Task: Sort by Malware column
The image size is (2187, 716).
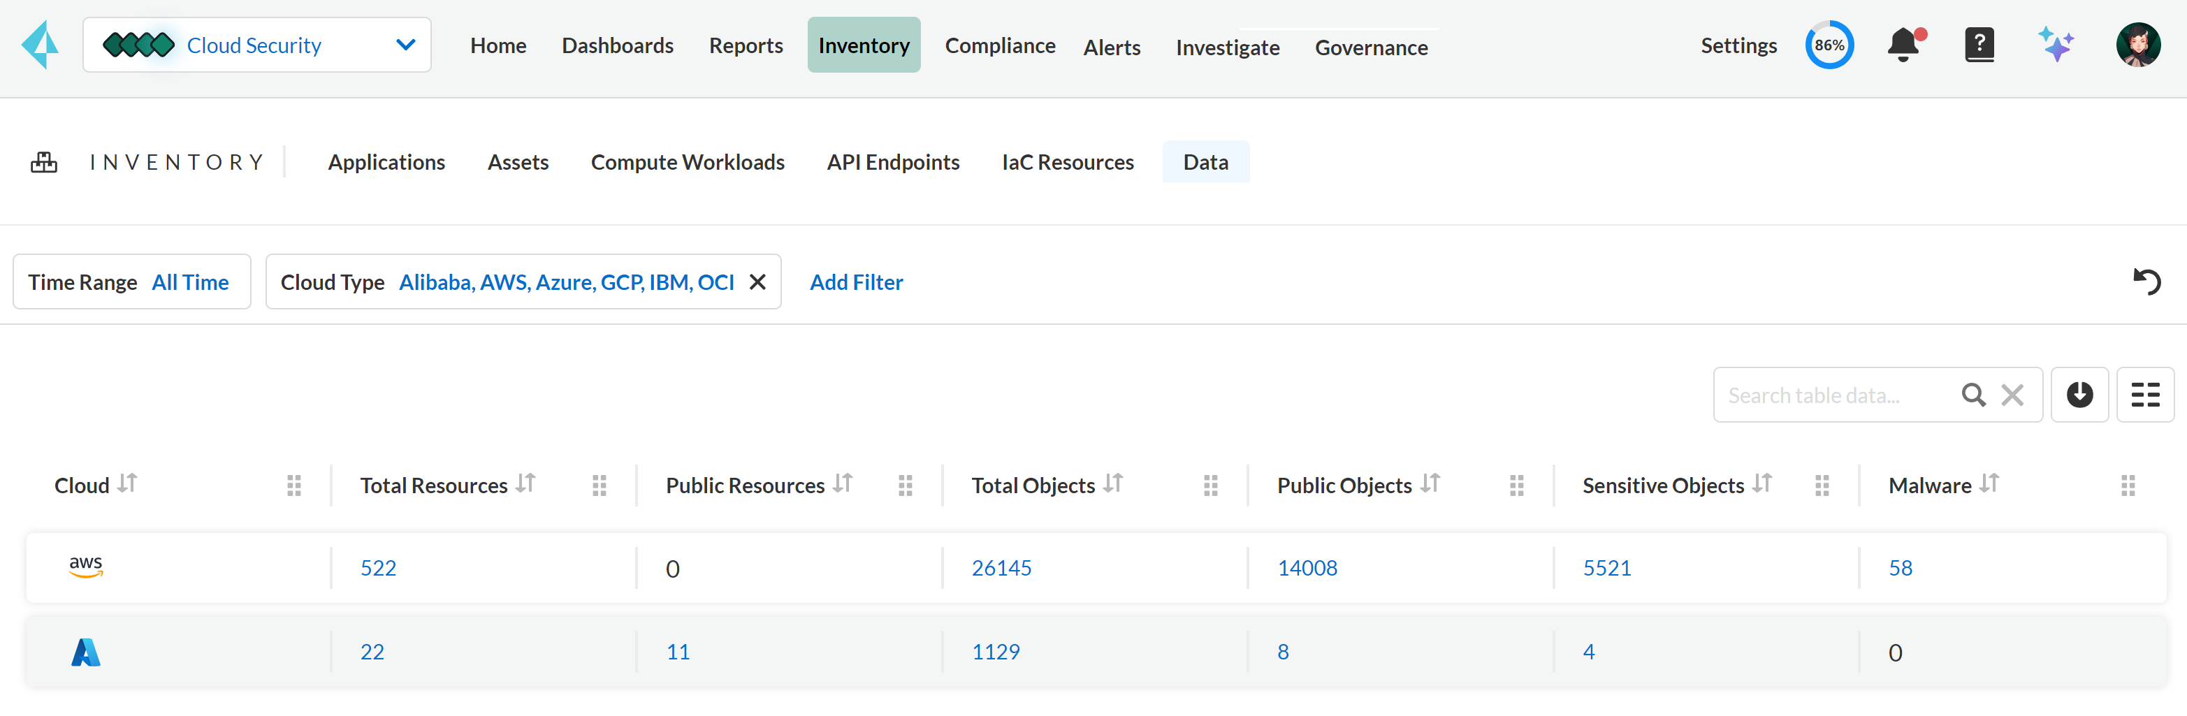Action: [x=1989, y=483]
